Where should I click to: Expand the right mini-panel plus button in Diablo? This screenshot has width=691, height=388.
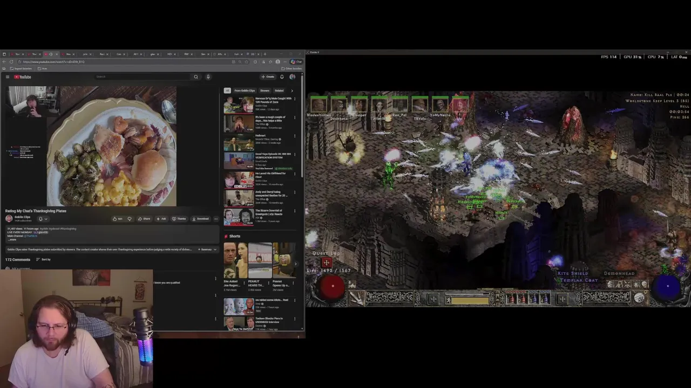click(x=562, y=299)
